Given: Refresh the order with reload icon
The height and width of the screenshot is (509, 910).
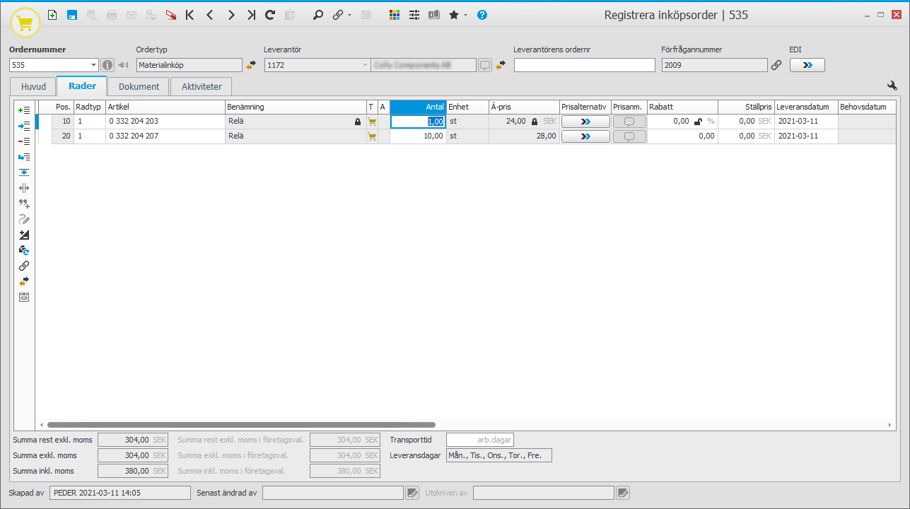Looking at the screenshot, I should [270, 15].
